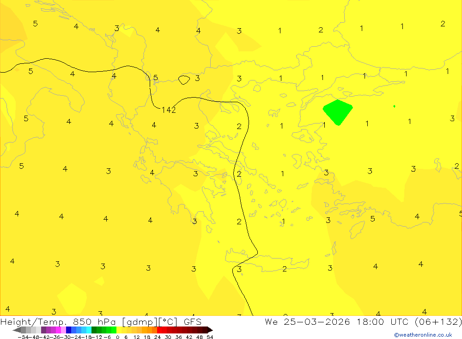
Task: Click the GFS model label
Action: 193,321
